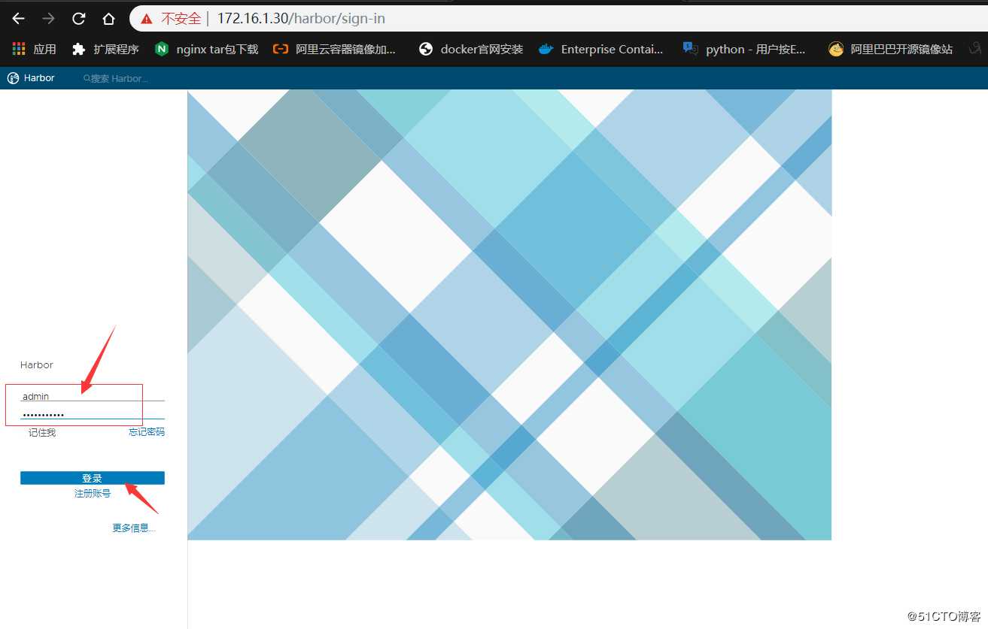Click the Harbor logo in the header
988x629 pixels.
coord(31,77)
